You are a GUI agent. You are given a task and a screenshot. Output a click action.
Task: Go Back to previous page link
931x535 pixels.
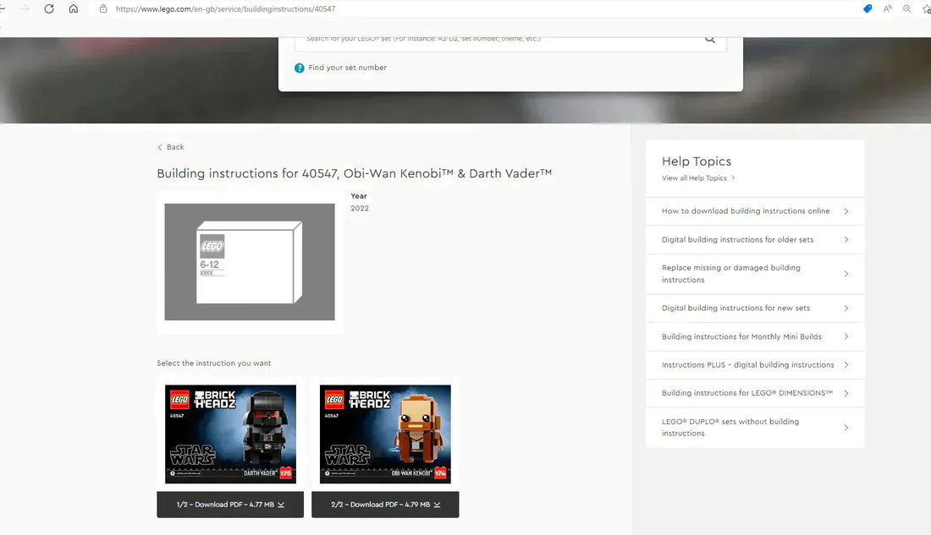point(171,147)
